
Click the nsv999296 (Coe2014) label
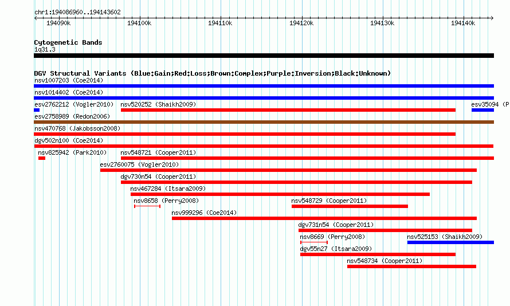tap(204, 213)
